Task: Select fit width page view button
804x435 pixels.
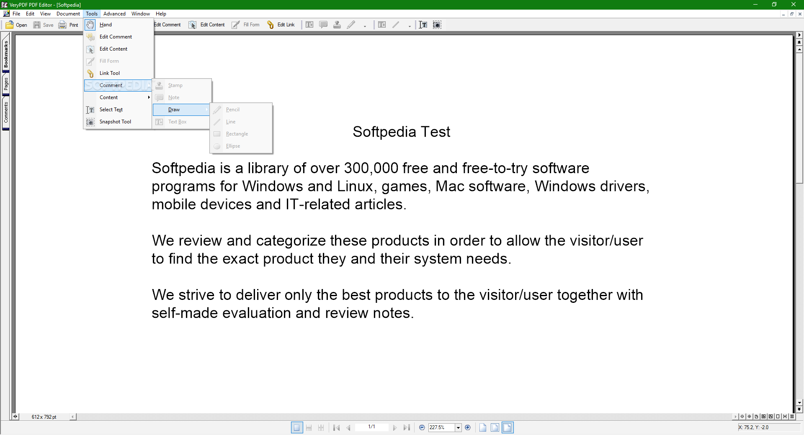Action: tap(507, 427)
